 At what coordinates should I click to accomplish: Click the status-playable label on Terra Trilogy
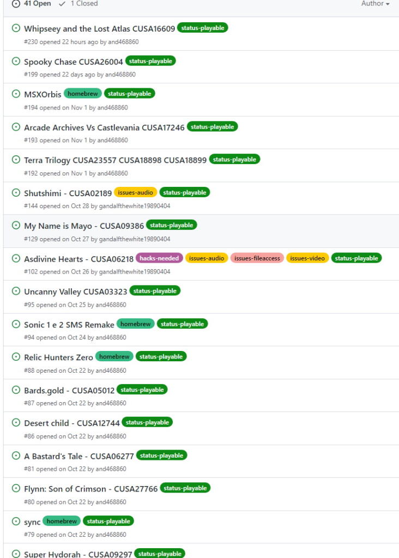(234, 159)
